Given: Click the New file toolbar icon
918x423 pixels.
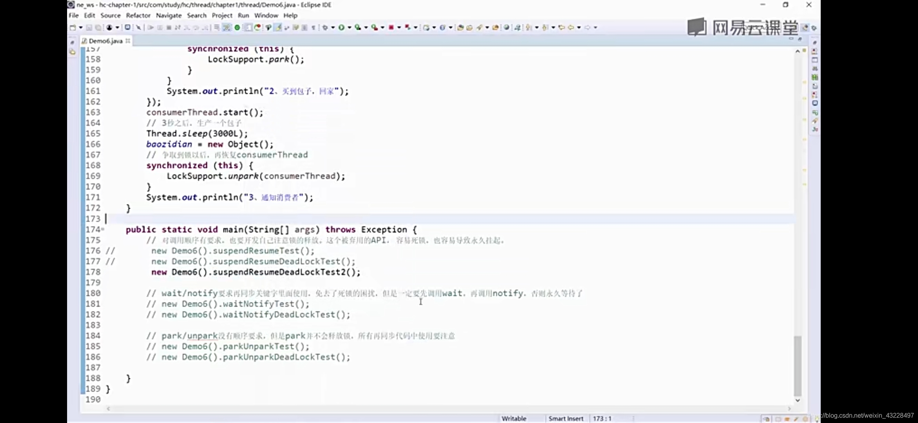Looking at the screenshot, I should [73, 27].
